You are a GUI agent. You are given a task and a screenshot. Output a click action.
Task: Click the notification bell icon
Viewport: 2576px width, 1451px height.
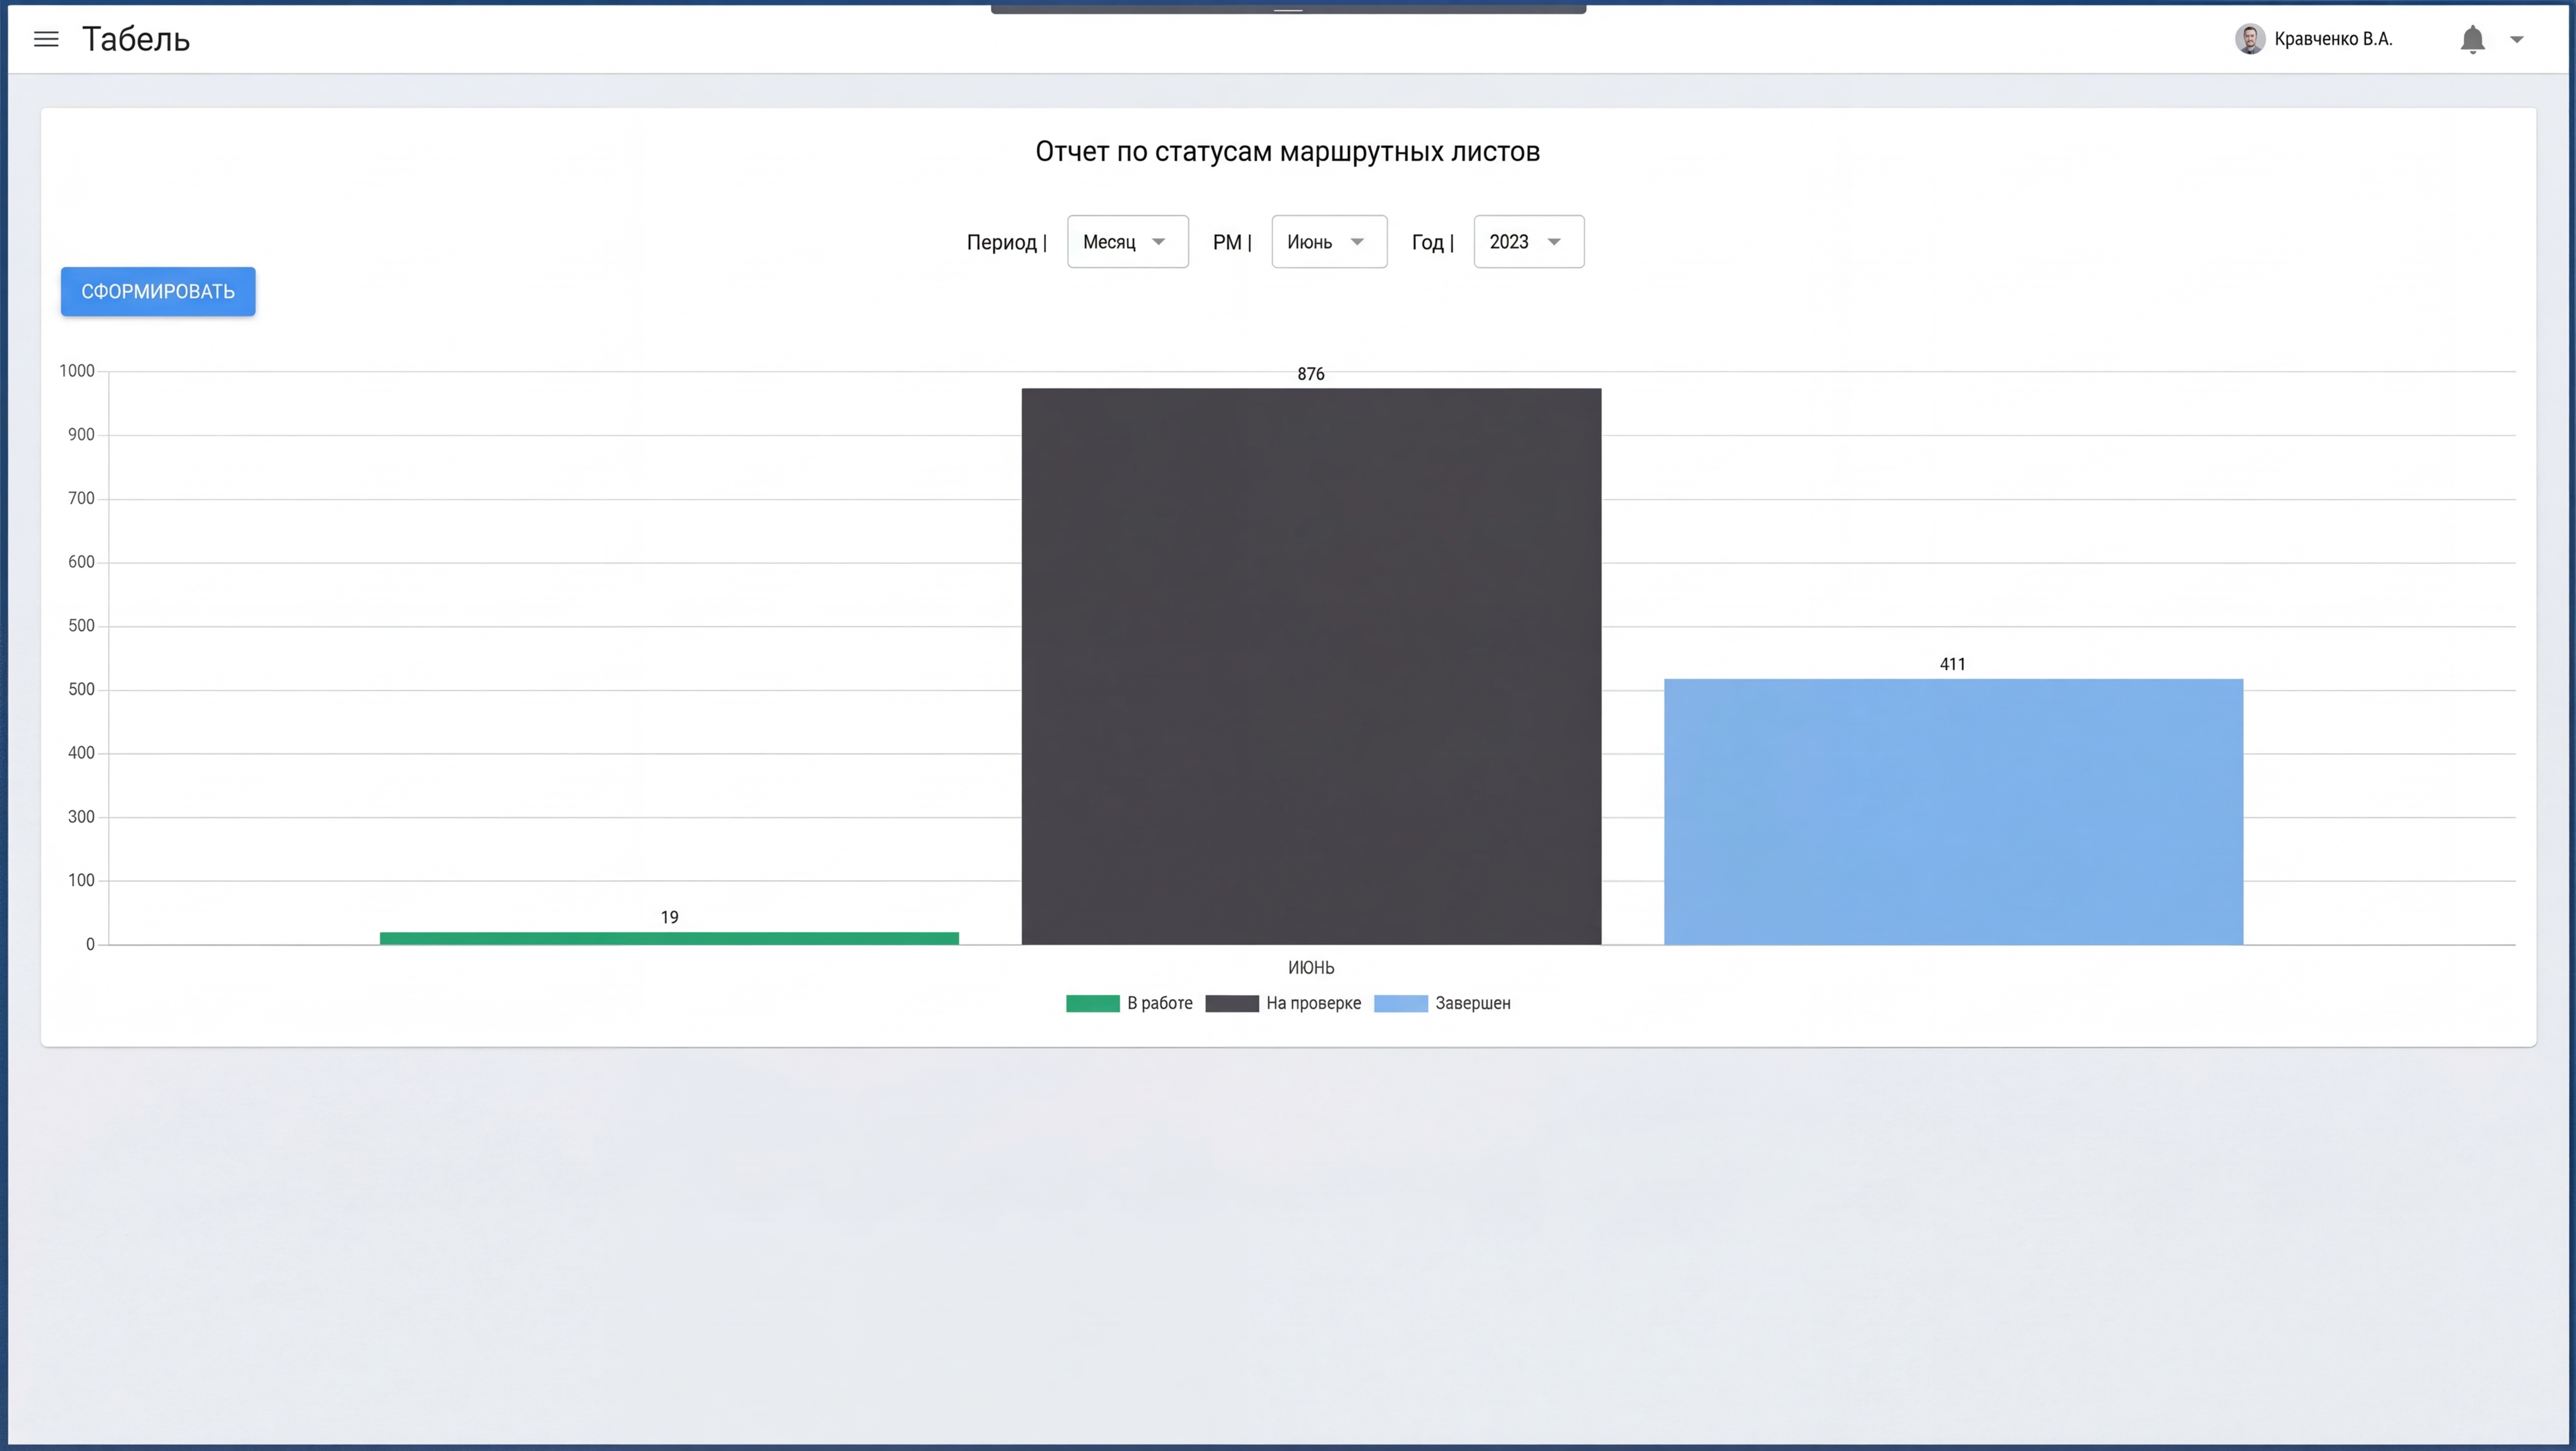point(2472,39)
